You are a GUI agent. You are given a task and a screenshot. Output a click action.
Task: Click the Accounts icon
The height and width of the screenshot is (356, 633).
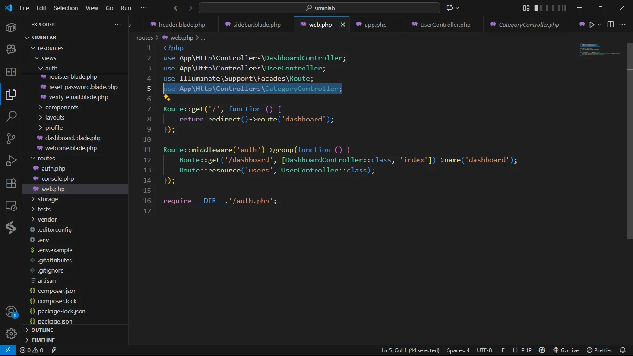(11, 312)
